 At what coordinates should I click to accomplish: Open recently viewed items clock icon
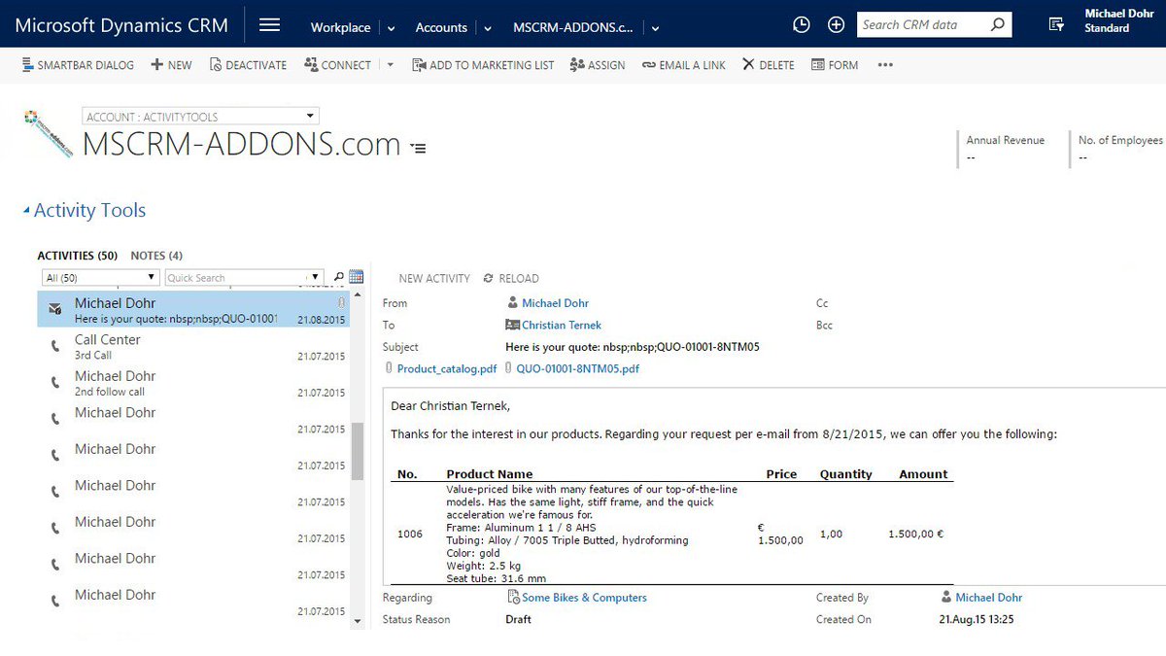802,25
